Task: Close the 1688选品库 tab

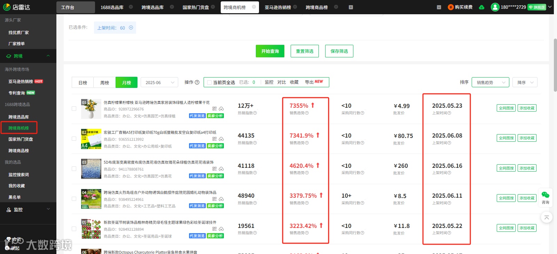Action: [x=131, y=7]
